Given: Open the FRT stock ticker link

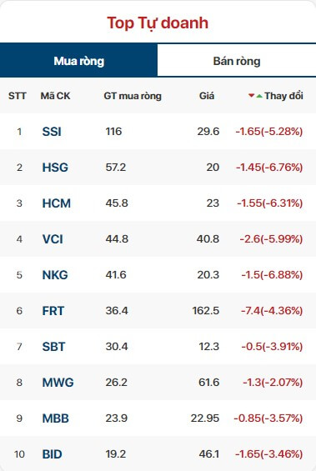Looking at the screenshot, I should click(53, 311).
